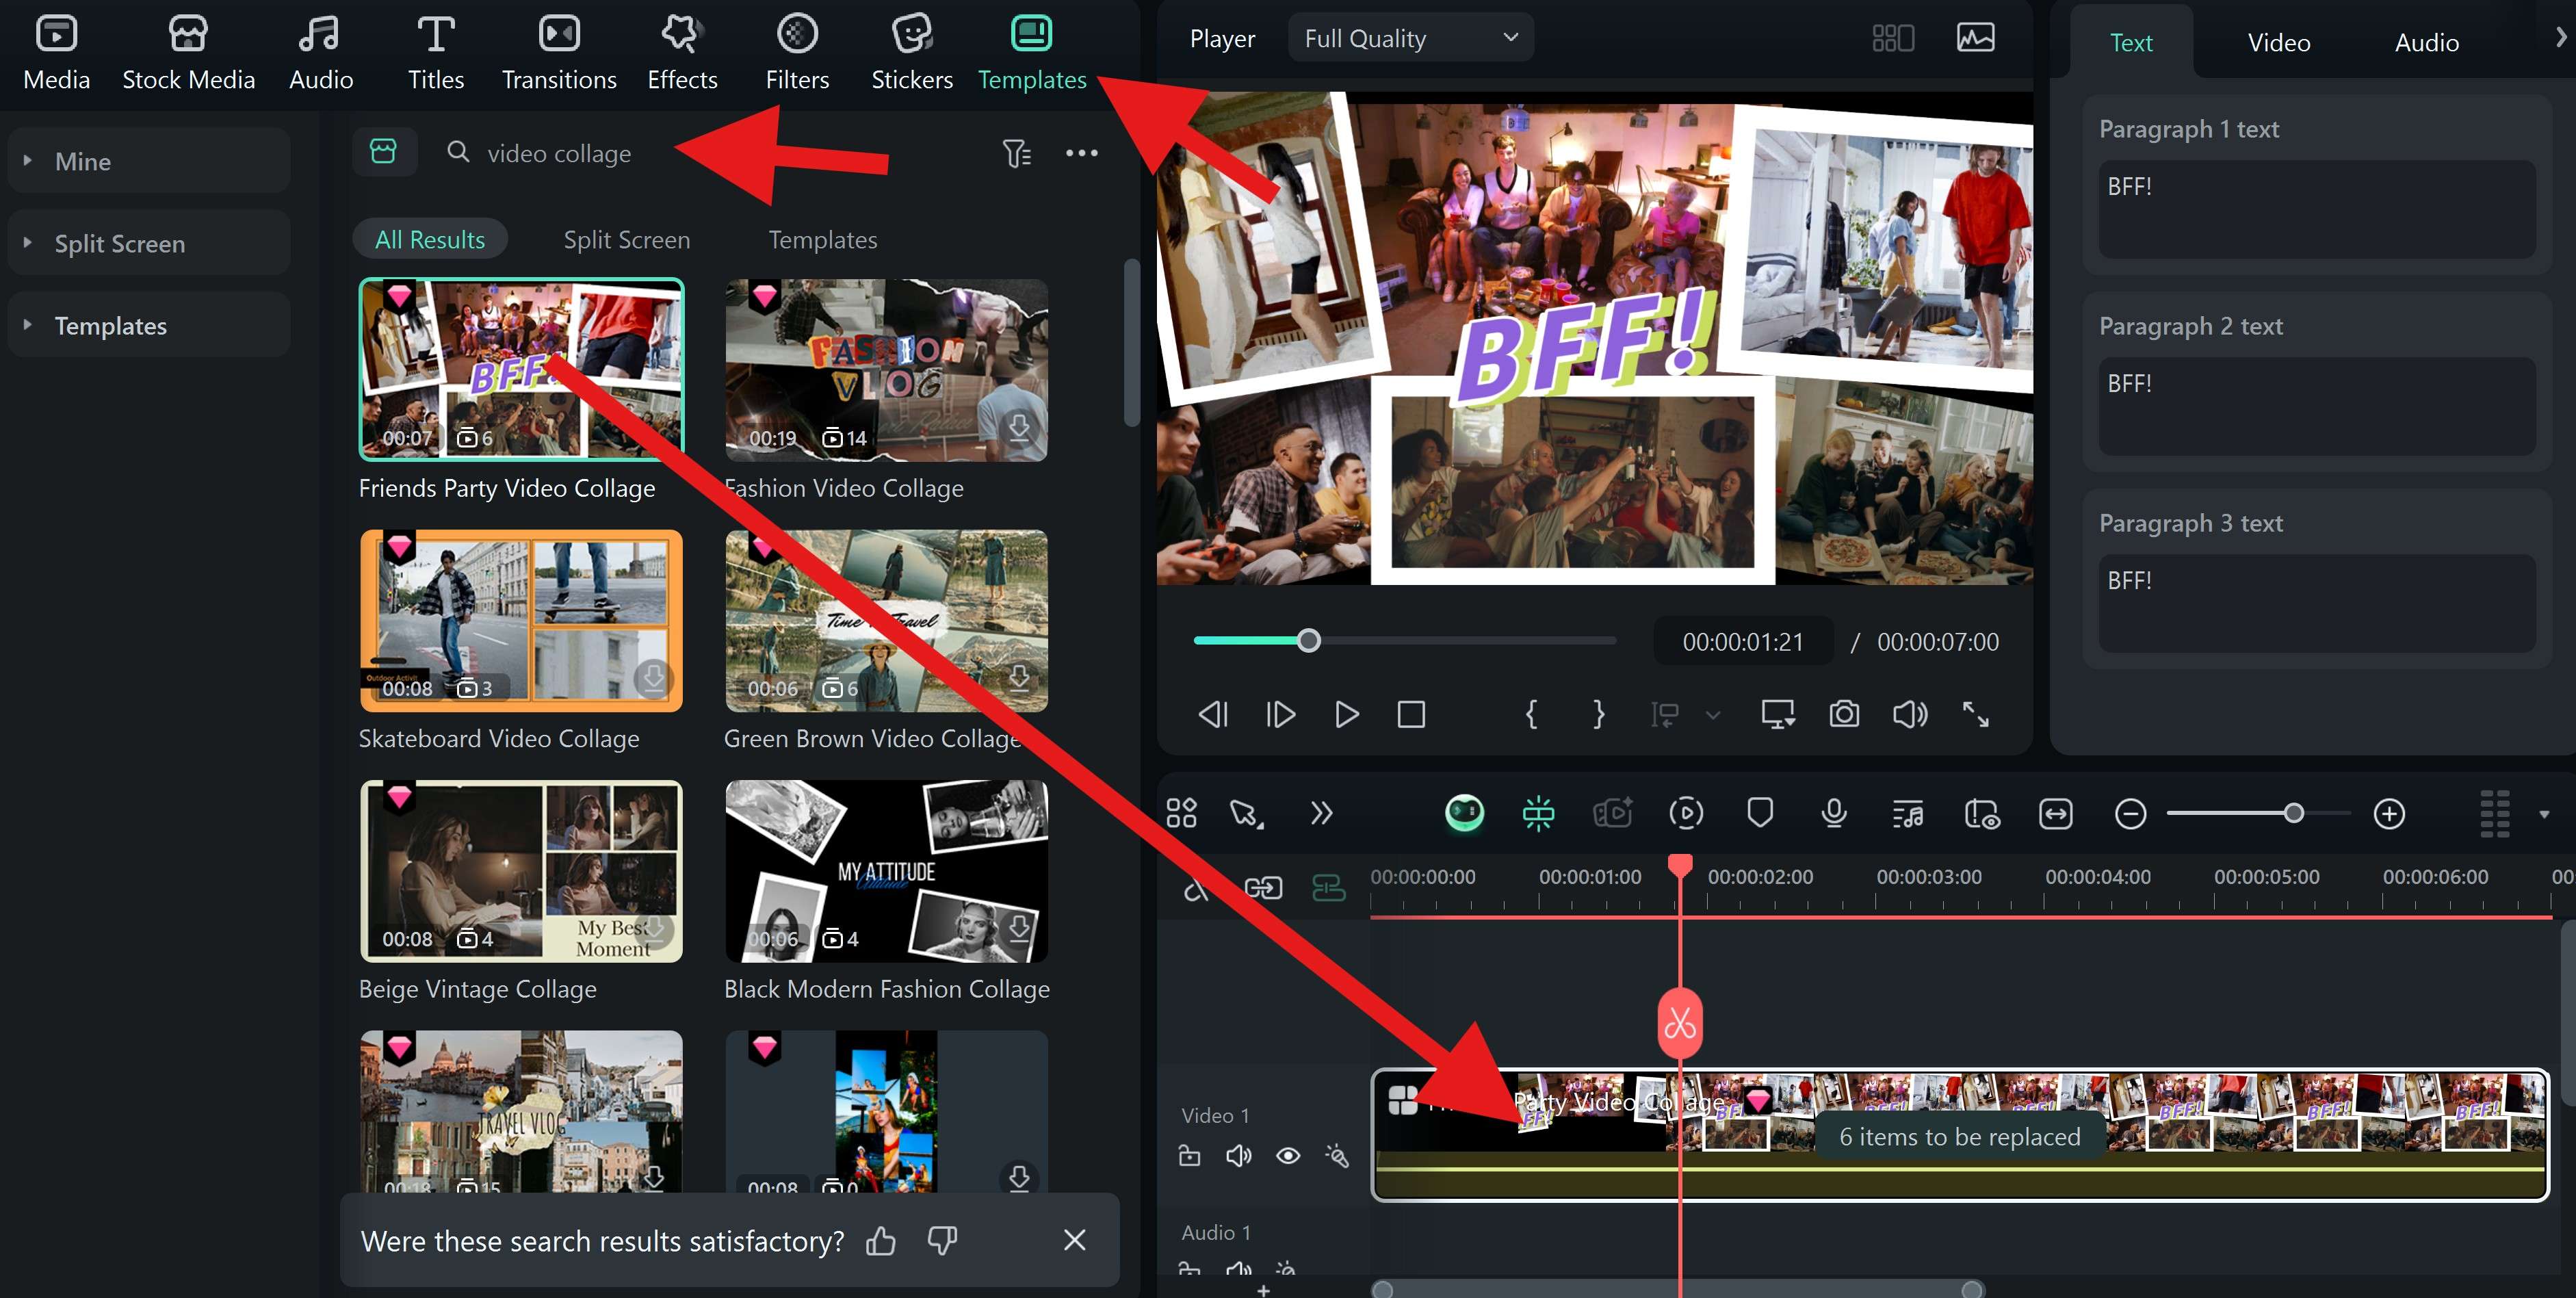Open the Stickers tab
This screenshot has height=1298, width=2576.
click(x=911, y=53)
